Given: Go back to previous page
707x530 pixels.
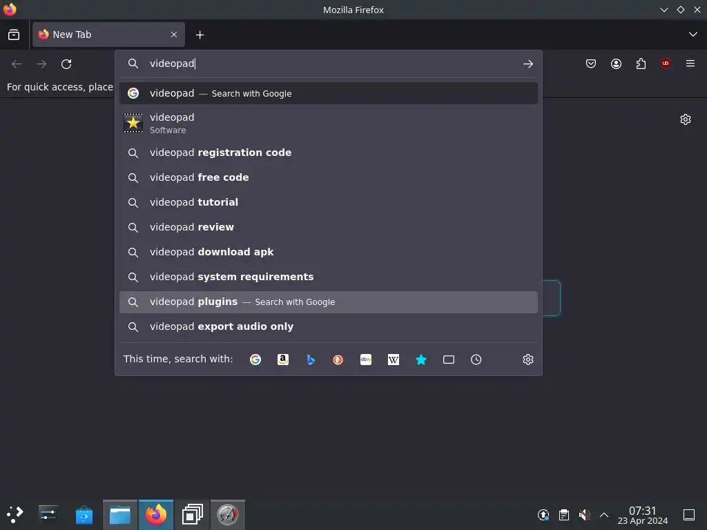Looking at the screenshot, I should coord(17,64).
